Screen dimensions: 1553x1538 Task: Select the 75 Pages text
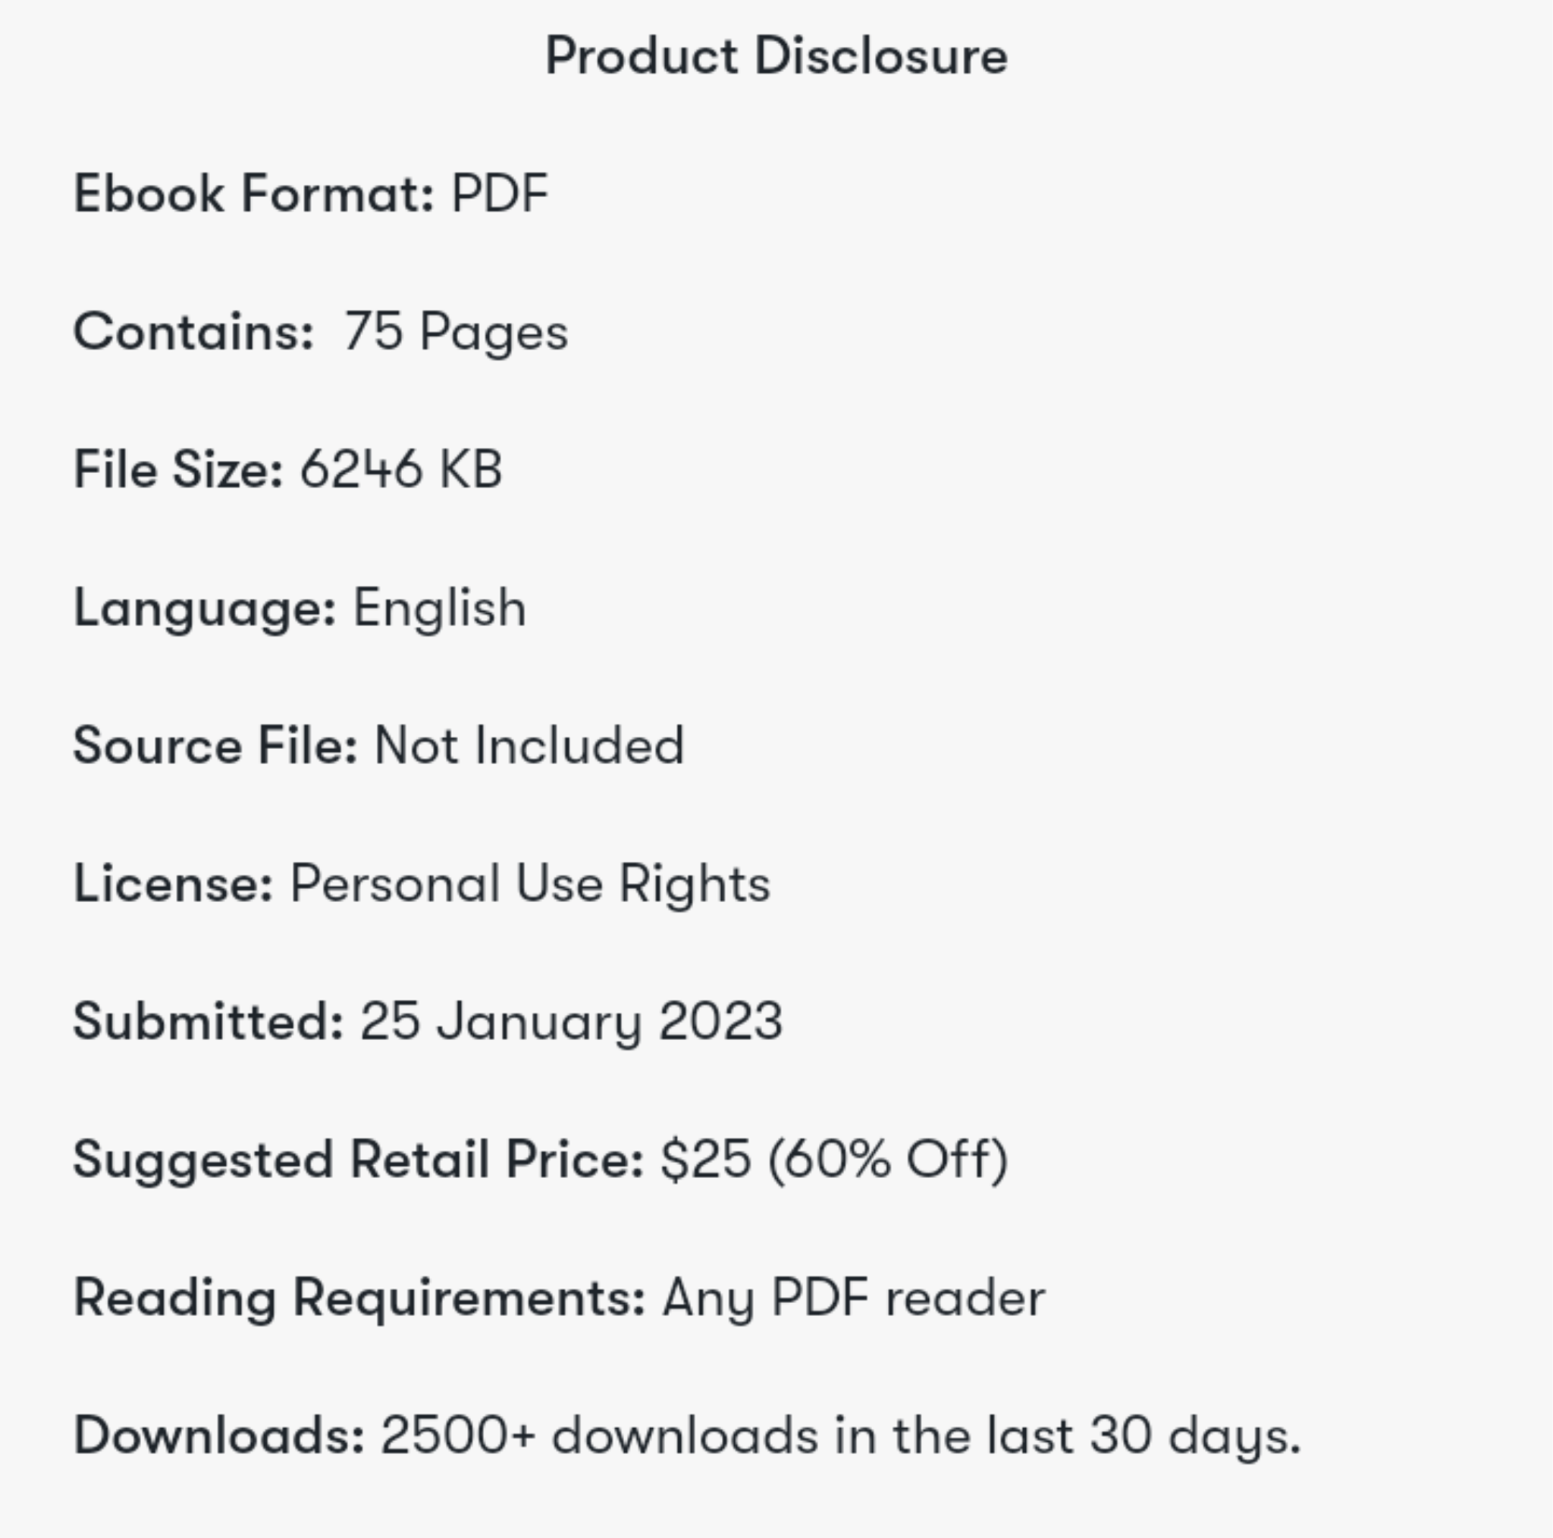456,334
